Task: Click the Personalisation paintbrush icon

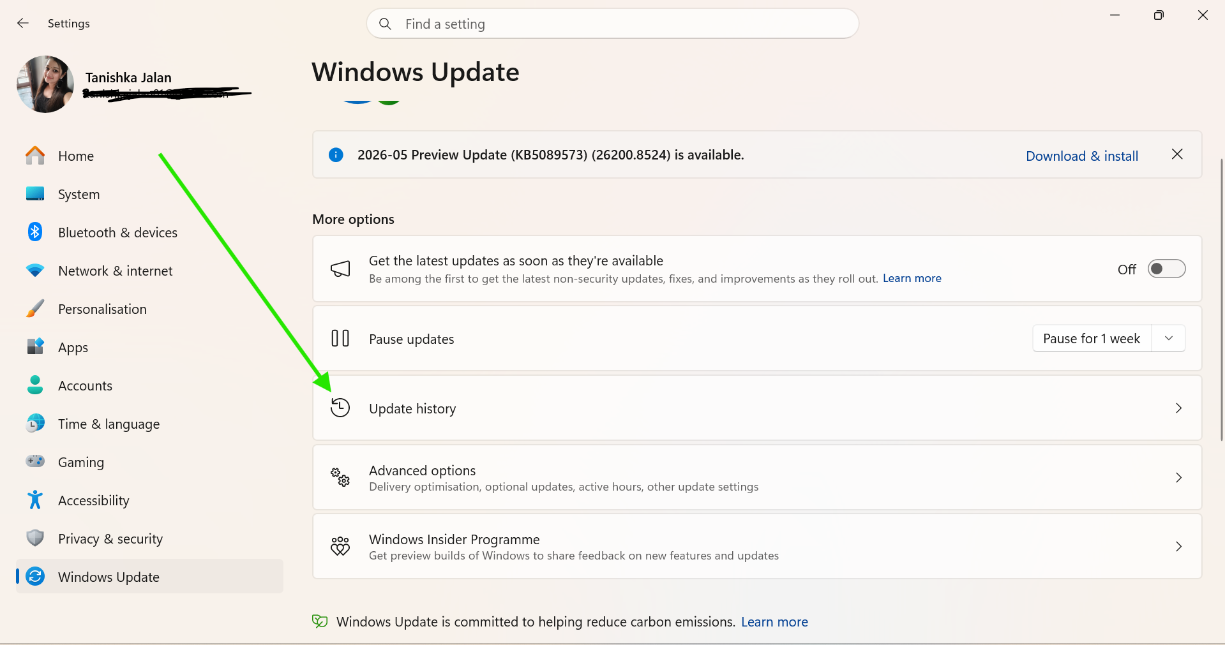Action: [35, 309]
